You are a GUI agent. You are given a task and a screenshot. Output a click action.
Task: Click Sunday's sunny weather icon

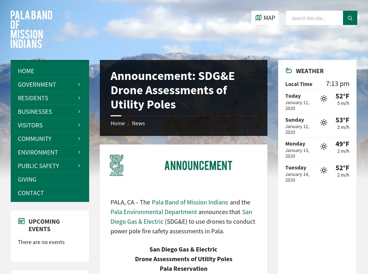click(x=324, y=123)
